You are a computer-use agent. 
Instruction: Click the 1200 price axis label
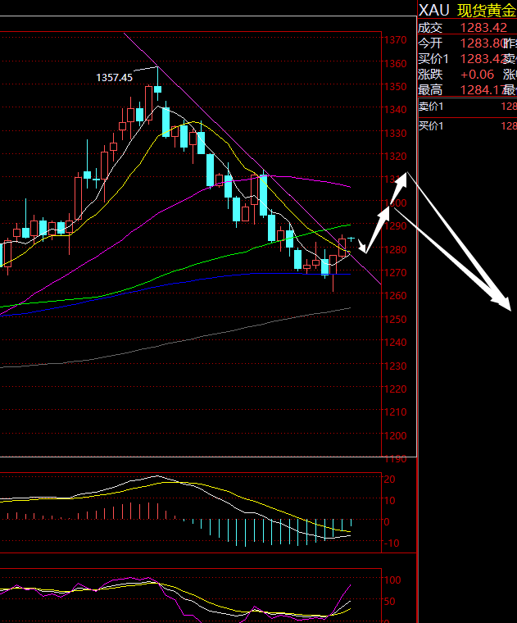coord(396,435)
